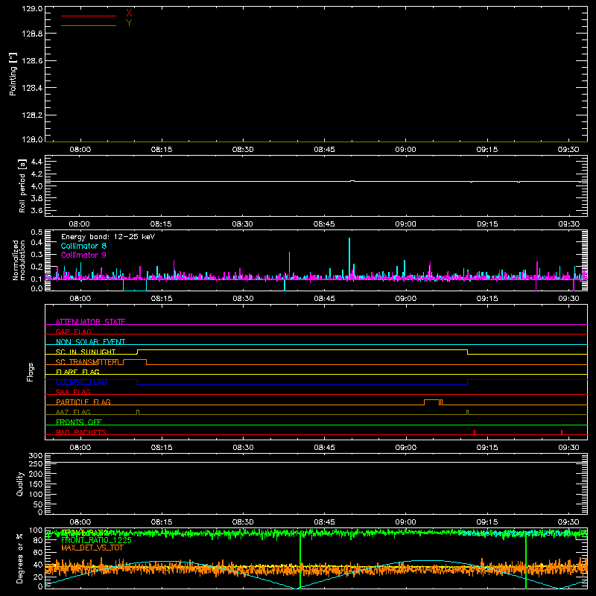596x596 pixels.
Task: Click the 80 tick on Degrees axis
Action: [x=38, y=540]
